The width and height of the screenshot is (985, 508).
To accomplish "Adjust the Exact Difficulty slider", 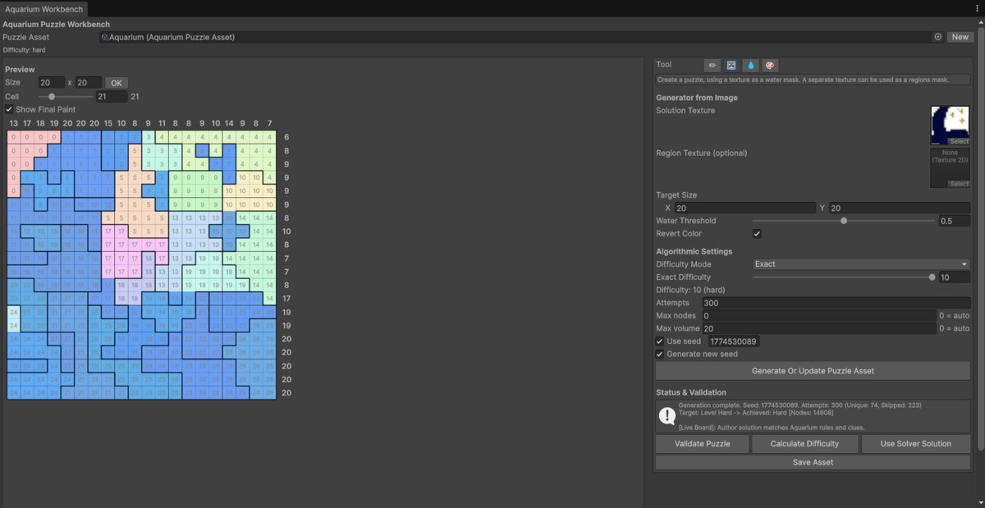I will click(844, 277).
